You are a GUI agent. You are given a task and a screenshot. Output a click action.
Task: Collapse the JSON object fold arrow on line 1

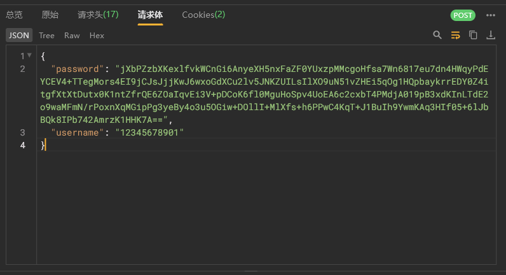coord(29,56)
